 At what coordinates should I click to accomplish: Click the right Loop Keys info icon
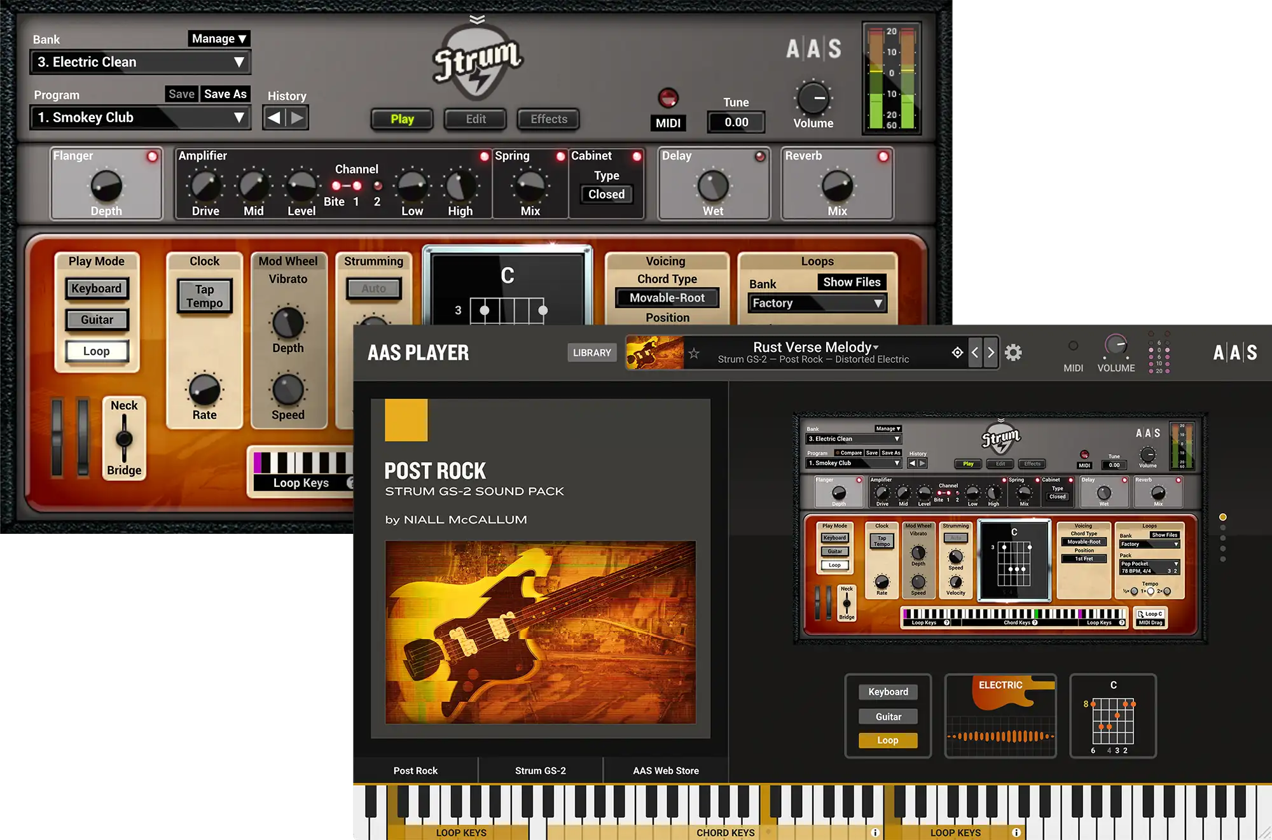tap(1016, 832)
